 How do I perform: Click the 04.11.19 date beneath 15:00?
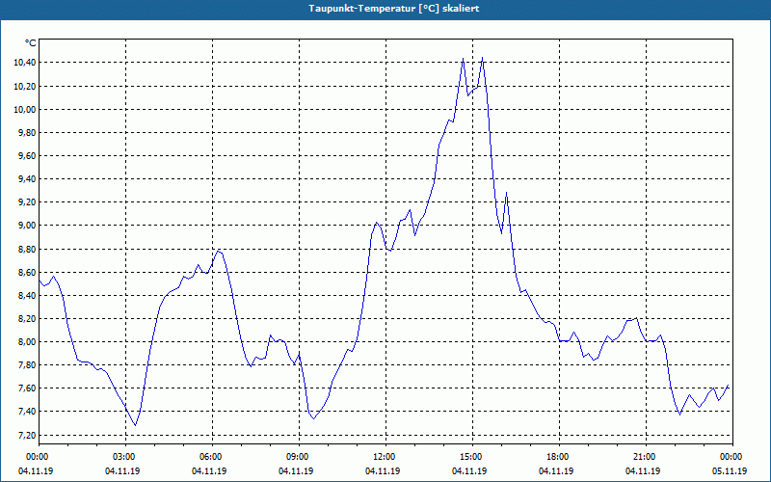click(x=469, y=471)
